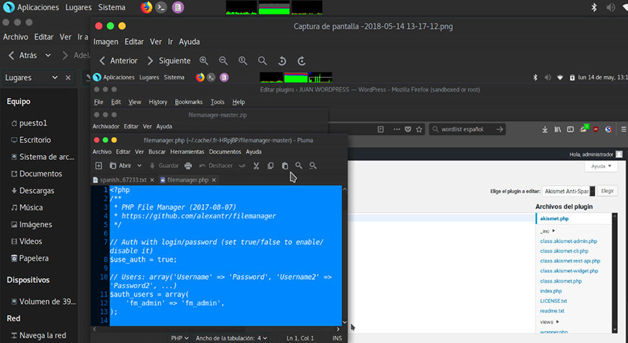
Task: Select Descargas in the places sidebar
Action: pyautogui.click(x=35, y=191)
